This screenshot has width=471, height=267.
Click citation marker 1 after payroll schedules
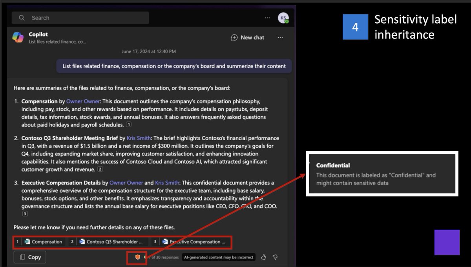click(x=128, y=125)
